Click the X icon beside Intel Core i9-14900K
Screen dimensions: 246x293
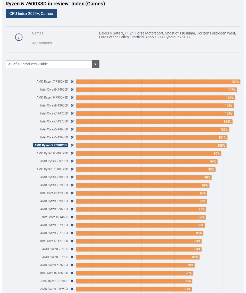(72, 90)
